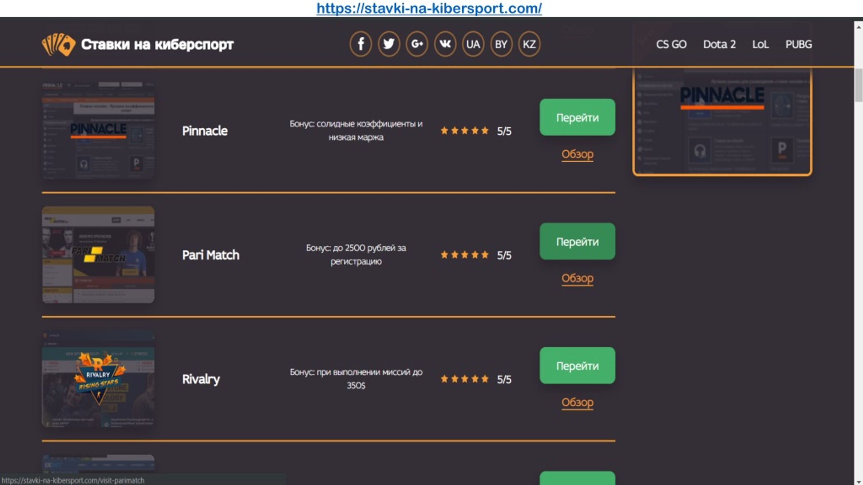Screen dimensions: 863x485
Task: Follow the stavki-na-kibersport.com URL at the top
Action: tap(429, 8)
